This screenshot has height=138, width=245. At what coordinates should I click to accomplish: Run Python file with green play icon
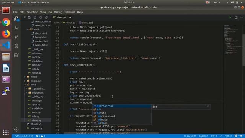coord(230,18)
